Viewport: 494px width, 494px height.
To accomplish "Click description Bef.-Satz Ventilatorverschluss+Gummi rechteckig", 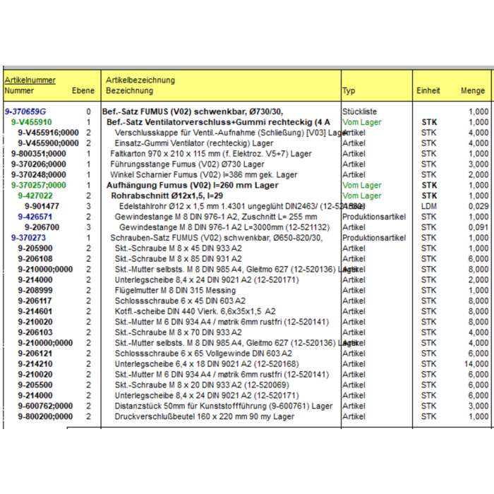I will coord(218,122).
